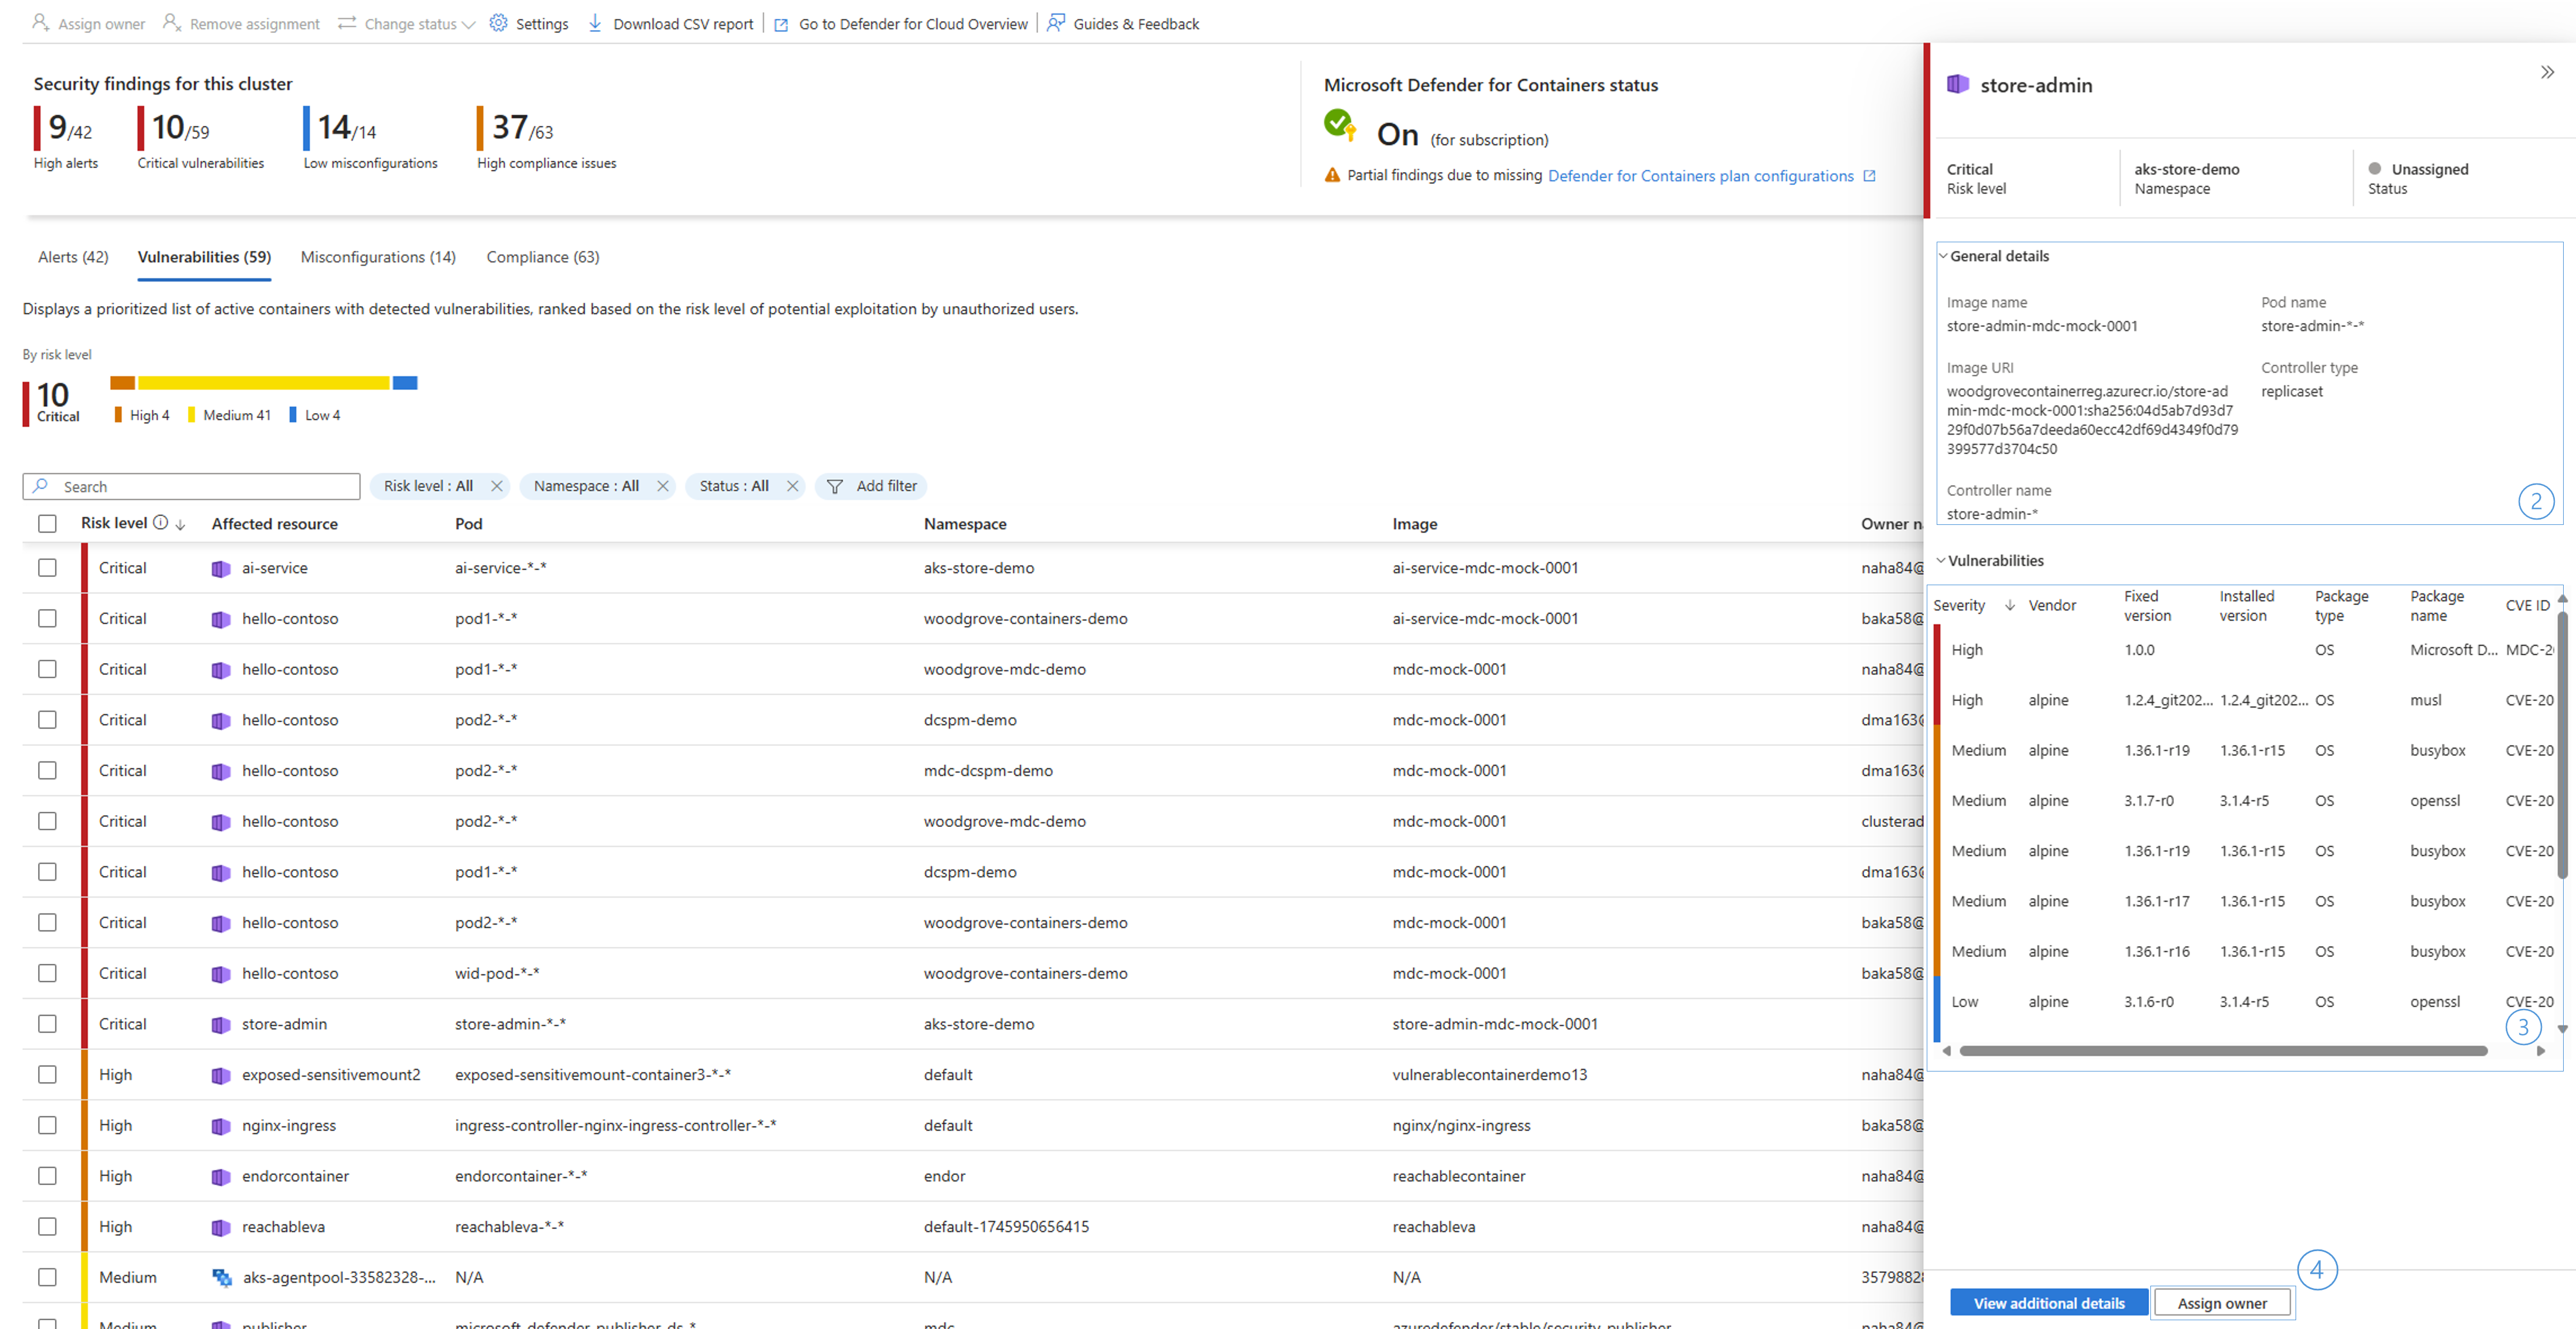Switch to the Alerts (42) tab
The image size is (2576, 1329).
[73, 257]
